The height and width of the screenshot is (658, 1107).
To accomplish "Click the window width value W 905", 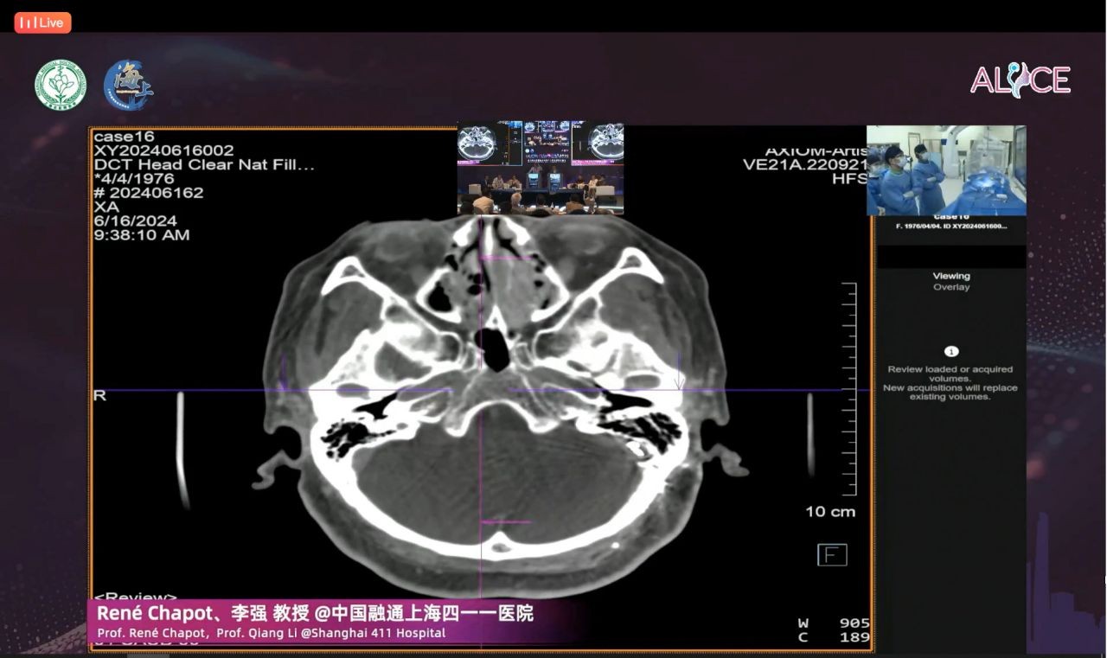I will (834, 623).
